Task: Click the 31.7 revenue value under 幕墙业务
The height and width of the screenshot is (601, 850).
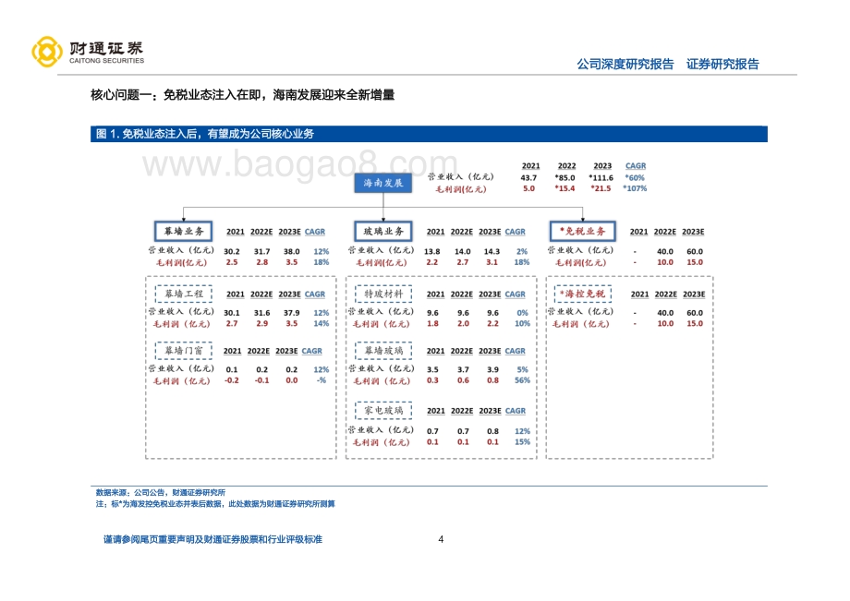Action: [x=261, y=251]
